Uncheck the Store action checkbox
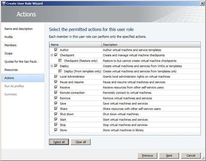The width and height of the screenshot is (206, 161). coord(56,130)
